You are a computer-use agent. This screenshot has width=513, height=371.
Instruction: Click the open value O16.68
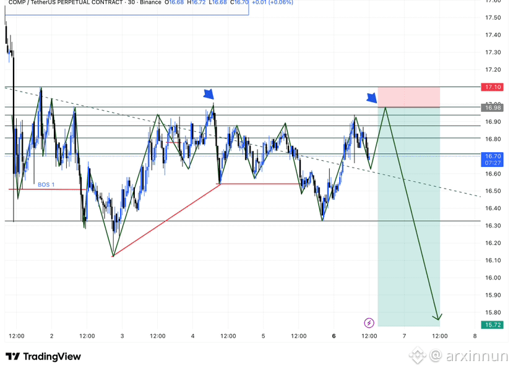[174, 2]
